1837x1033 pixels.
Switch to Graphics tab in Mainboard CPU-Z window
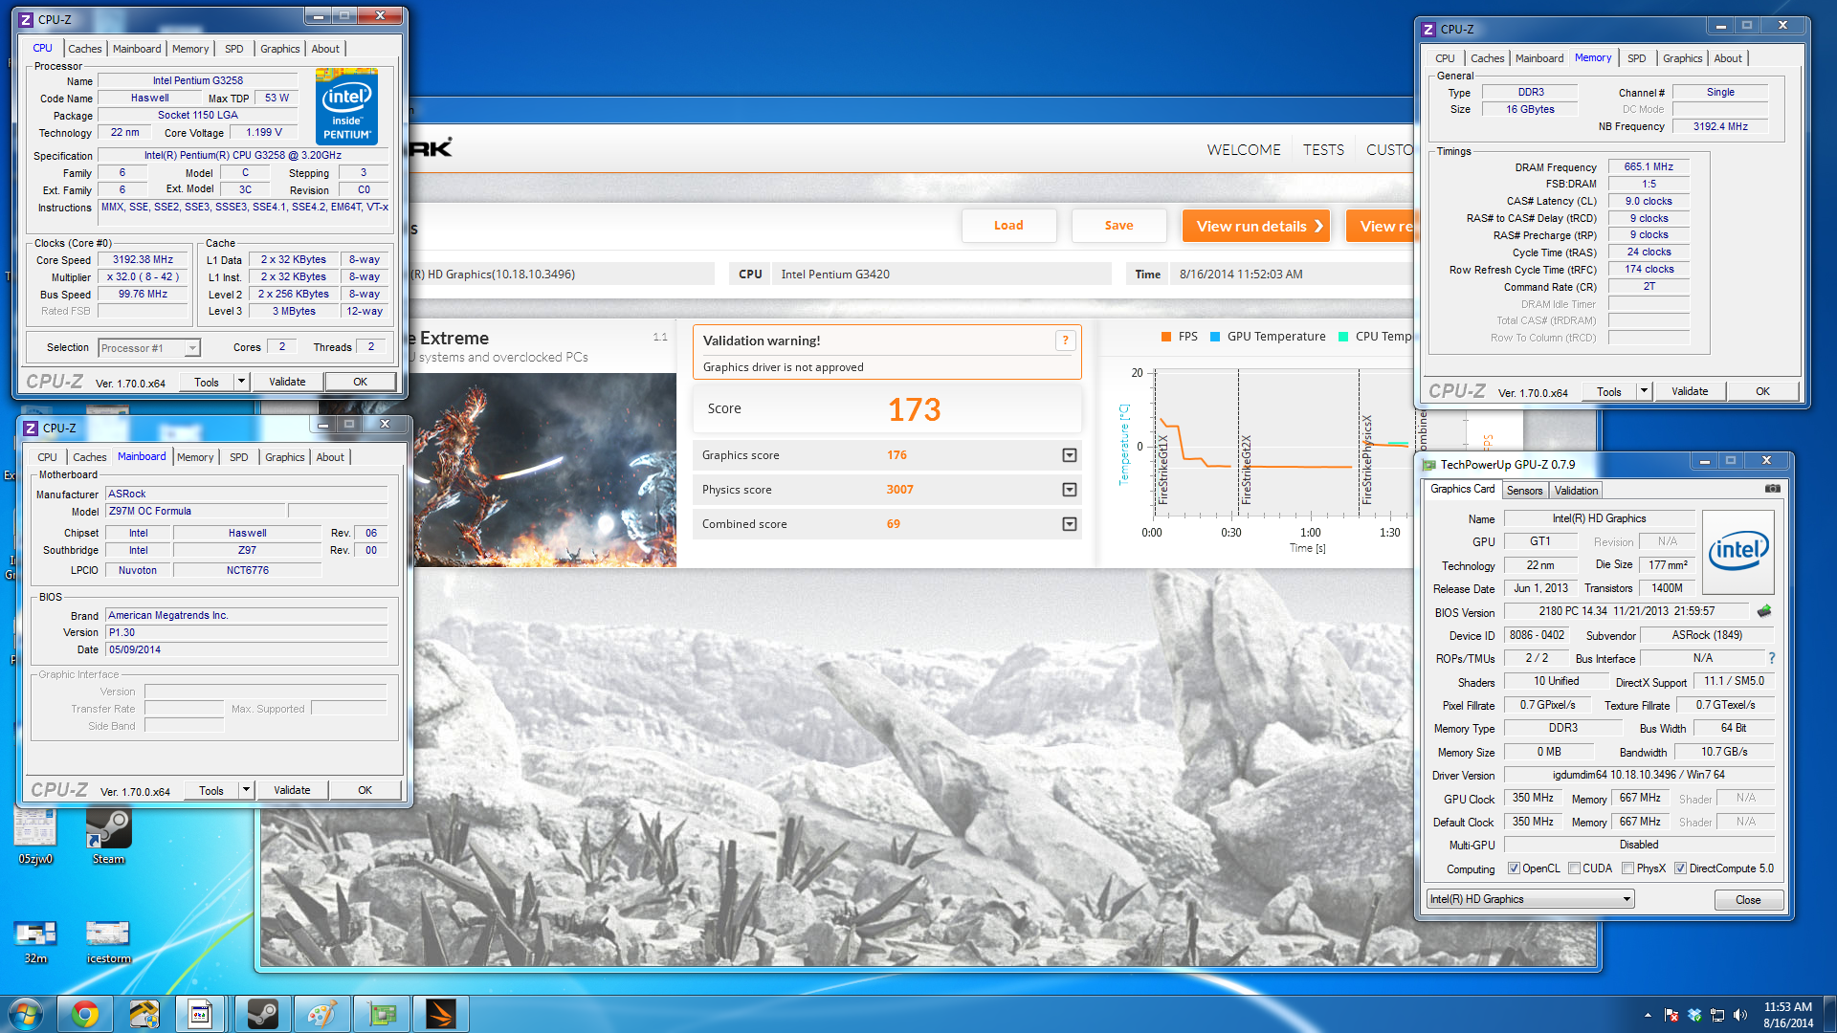pyautogui.click(x=285, y=457)
